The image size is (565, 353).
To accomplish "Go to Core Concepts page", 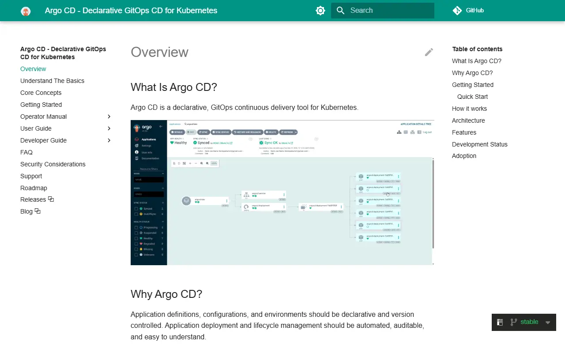I will [41, 93].
